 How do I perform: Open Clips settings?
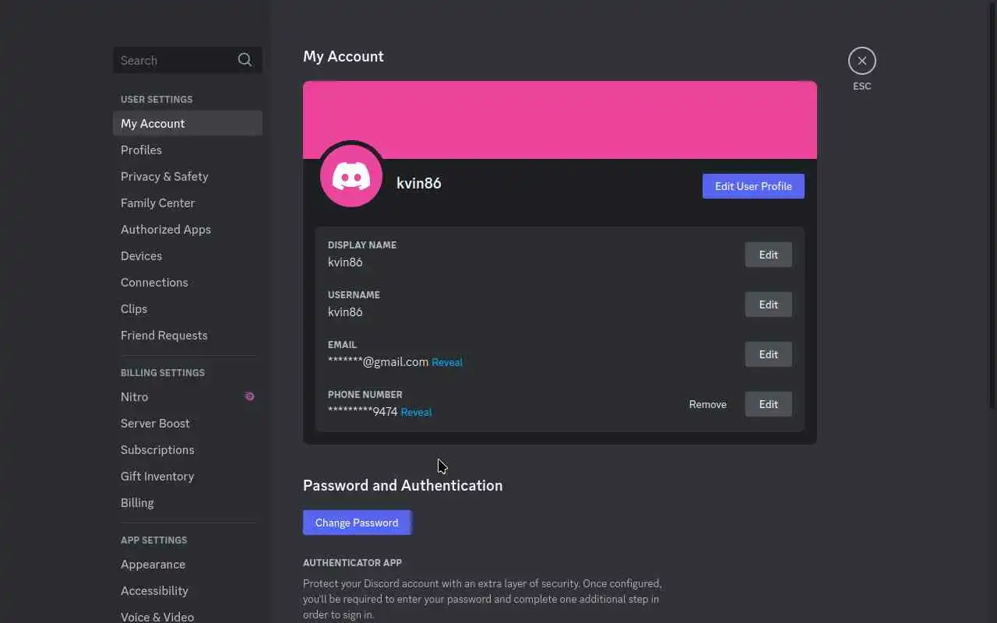[x=187, y=308]
